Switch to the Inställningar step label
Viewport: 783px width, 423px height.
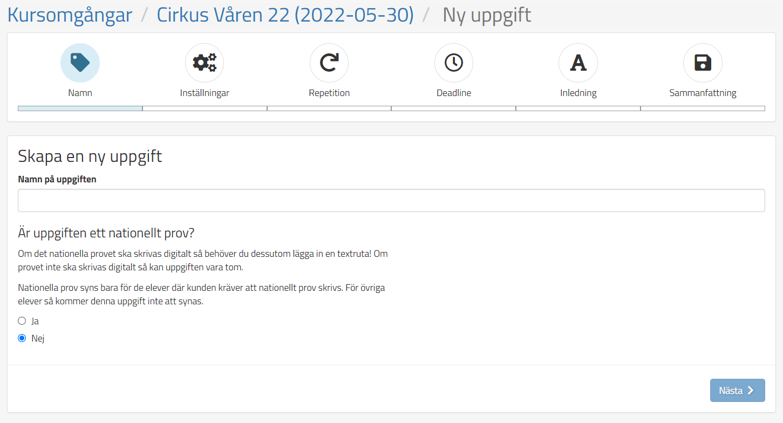point(205,93)
